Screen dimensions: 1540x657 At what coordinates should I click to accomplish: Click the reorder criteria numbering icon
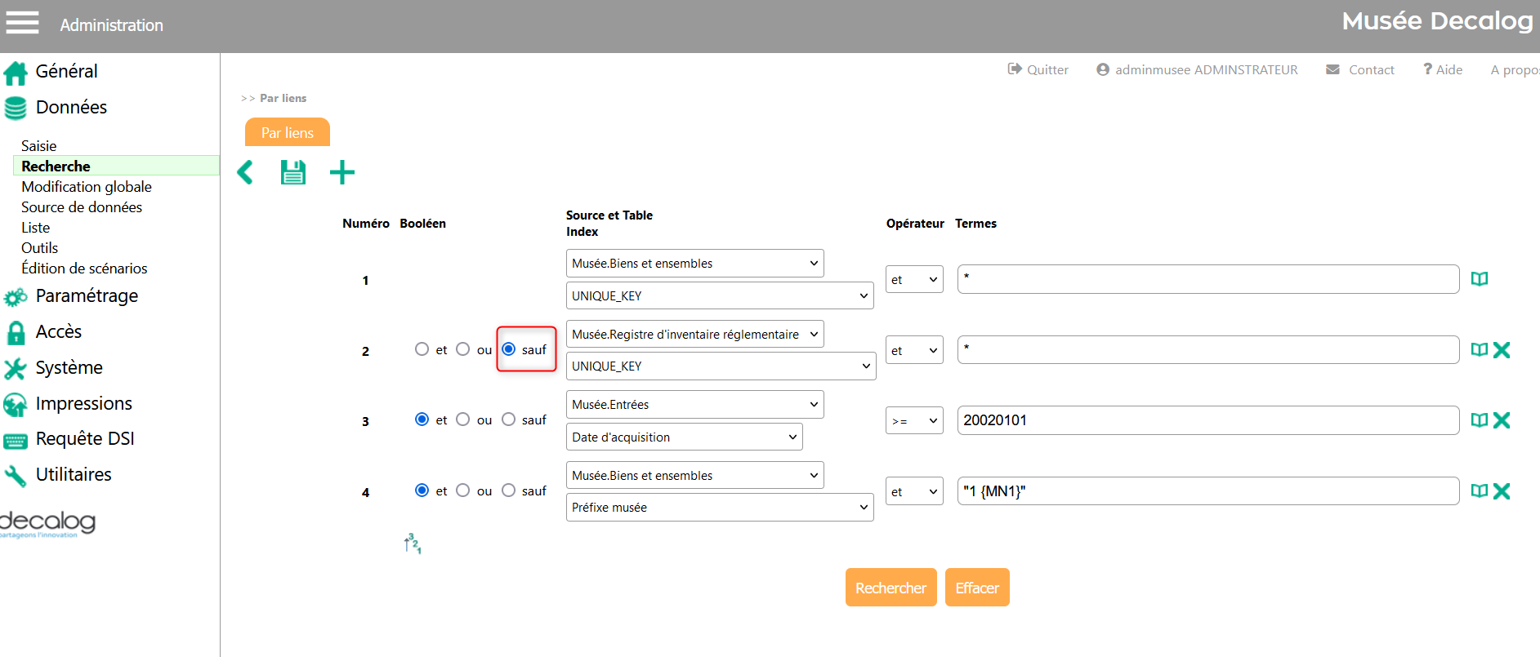pyautogui.click(x=413, y=544)
